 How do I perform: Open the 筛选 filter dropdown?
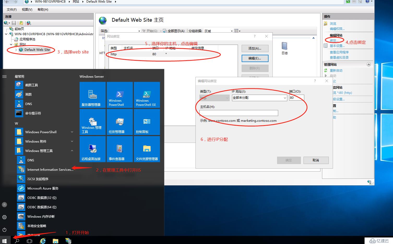tap(139, 31)
